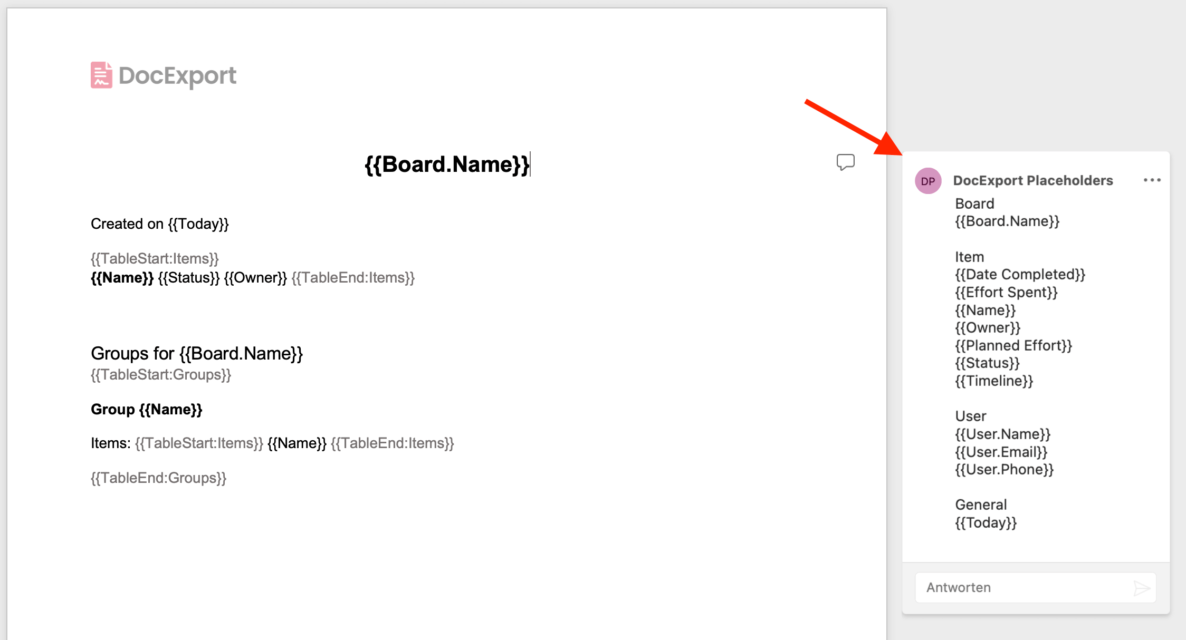1186x640 pixels.
Task: Click the 'Groups for {{Board.Name}}' heading
Action: tap(197, 353)
